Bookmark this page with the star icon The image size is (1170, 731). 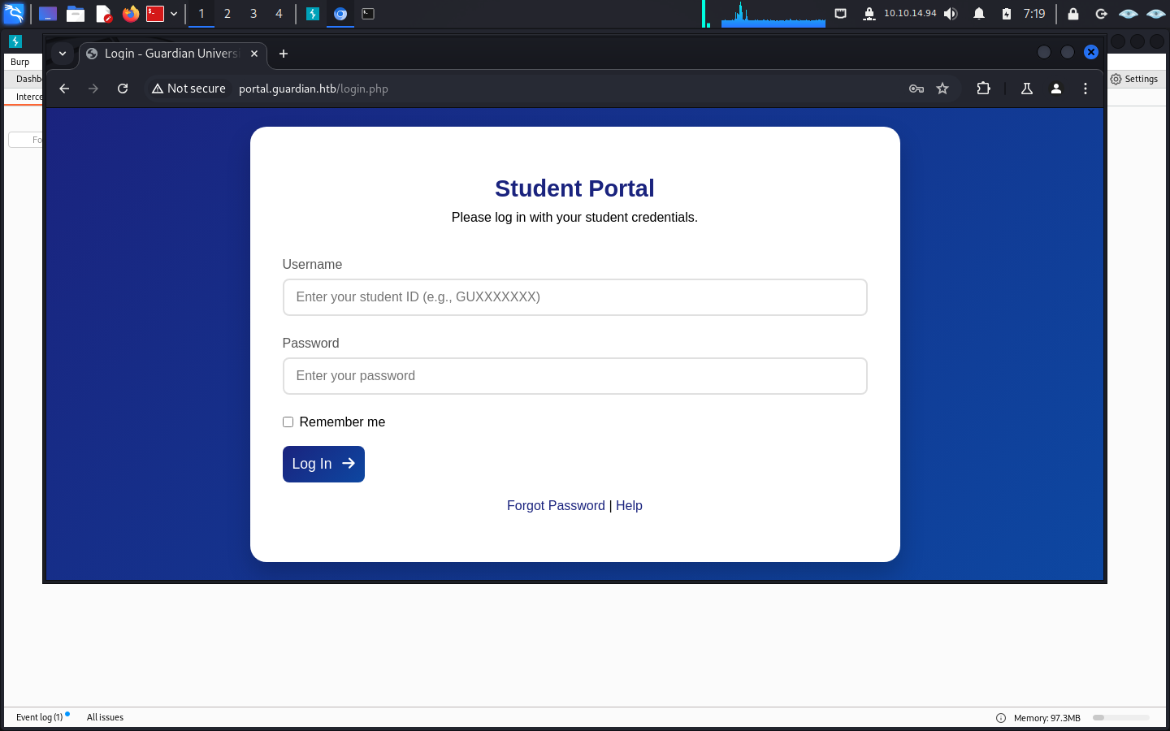pyautogui.click(x=942, y=89)
